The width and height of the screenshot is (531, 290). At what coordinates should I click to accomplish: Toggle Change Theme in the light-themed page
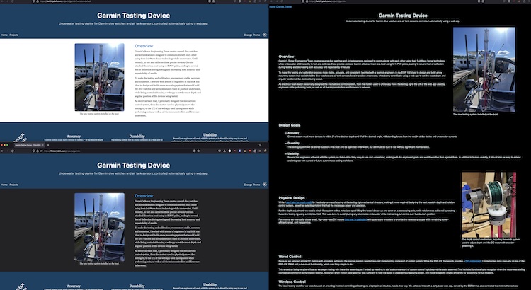pos(251,35)
